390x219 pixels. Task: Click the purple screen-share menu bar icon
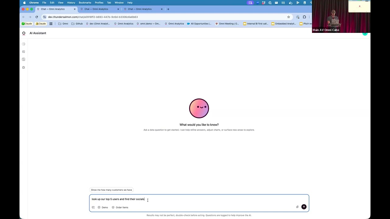[250, 3]
